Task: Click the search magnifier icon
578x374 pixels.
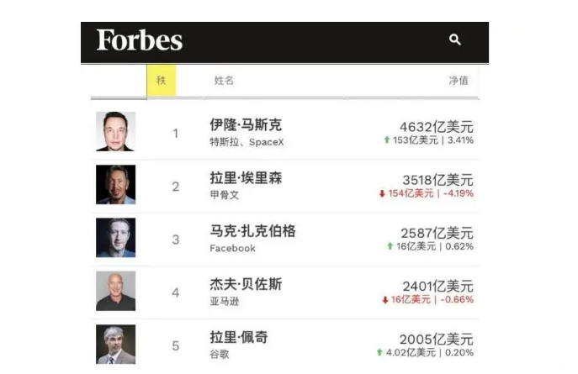Action: pyautogui.click(x=455, y=40)
